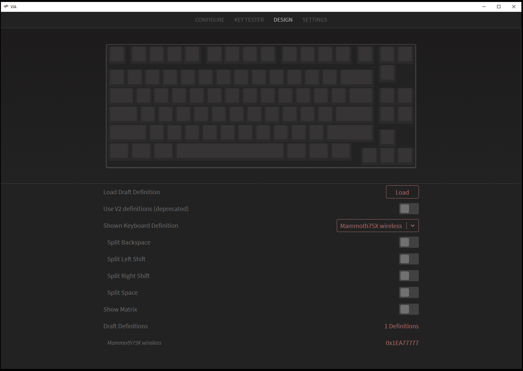Click the wide backspace key in the preview
523x371 pixels.
click(356, 77)
